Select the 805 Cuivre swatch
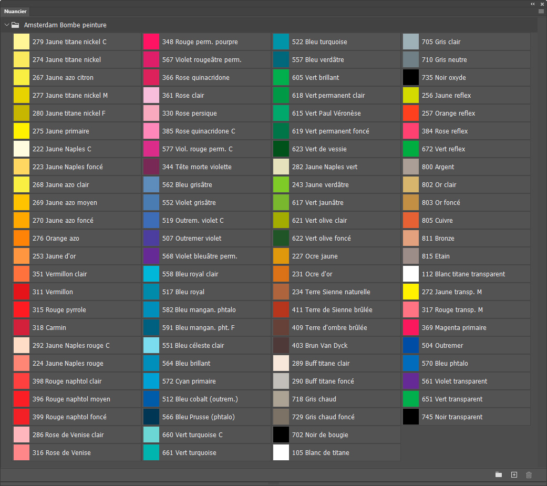547x486 pixels. click(x=466, y=221)
